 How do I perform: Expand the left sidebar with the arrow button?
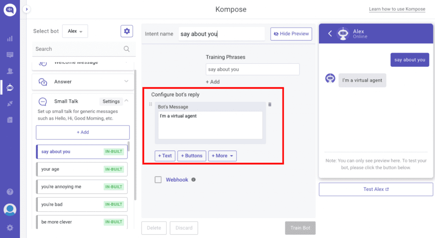[27, 9]
